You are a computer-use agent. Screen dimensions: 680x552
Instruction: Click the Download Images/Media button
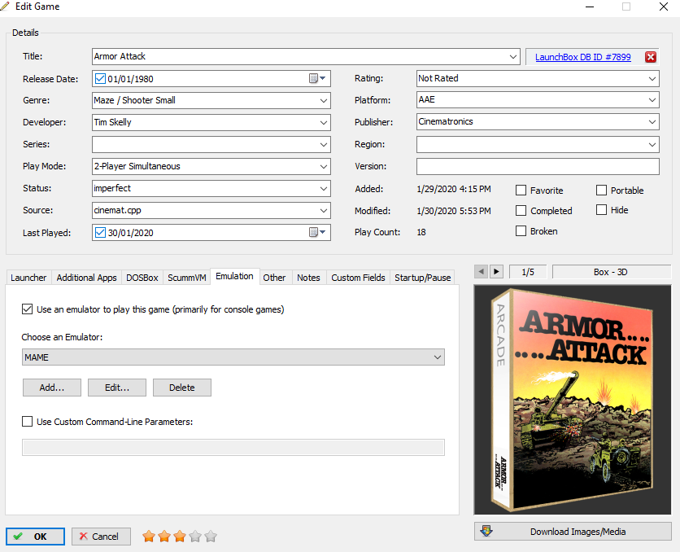coord(573,532)
